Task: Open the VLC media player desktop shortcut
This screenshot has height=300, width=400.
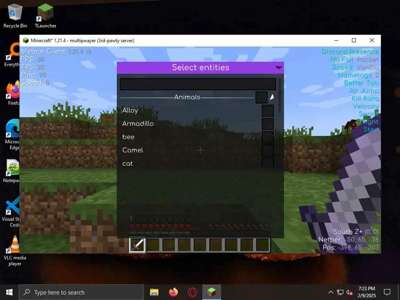Action: pos(15,251)
